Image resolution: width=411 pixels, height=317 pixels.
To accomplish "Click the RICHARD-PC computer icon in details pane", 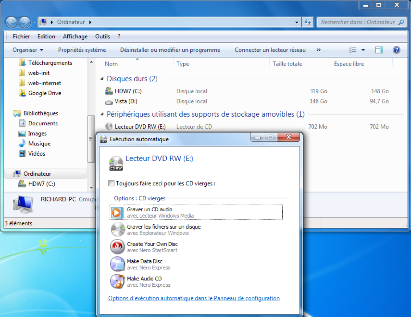I will tap(24, 204).
